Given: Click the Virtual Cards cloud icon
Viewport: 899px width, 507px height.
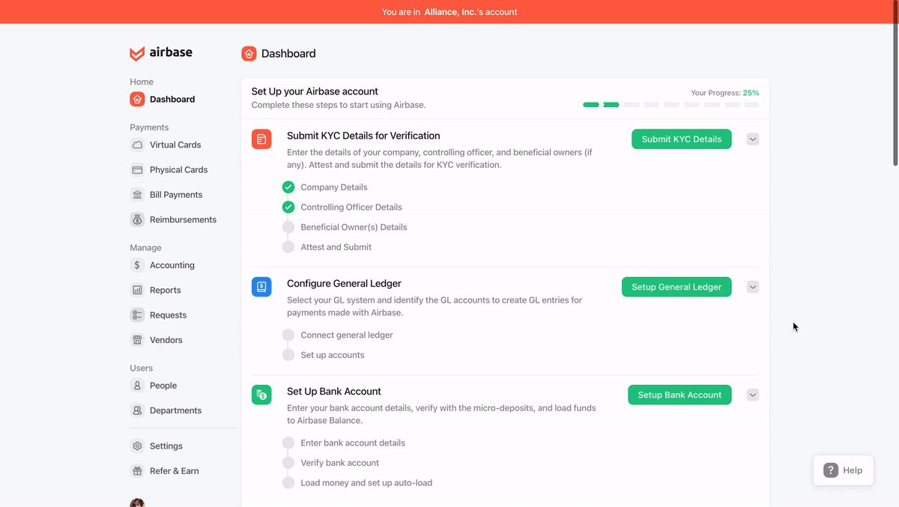Looking at the screenshot, I should 137,145.
